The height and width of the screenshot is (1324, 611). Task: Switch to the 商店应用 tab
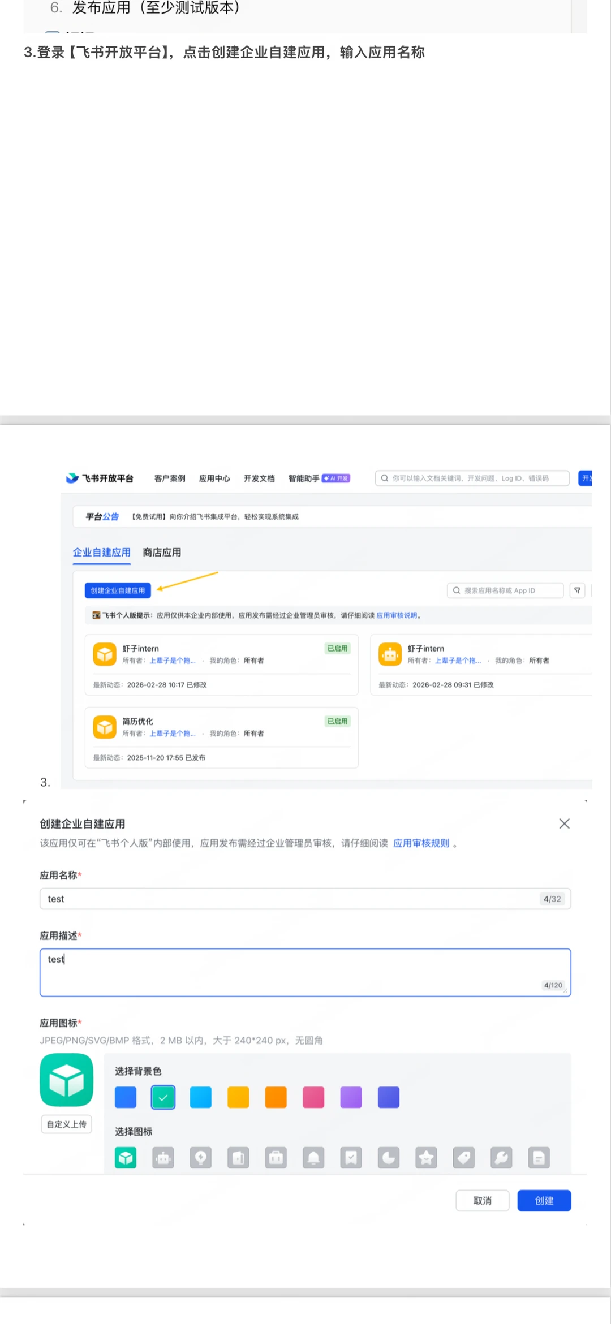[162, 553]
